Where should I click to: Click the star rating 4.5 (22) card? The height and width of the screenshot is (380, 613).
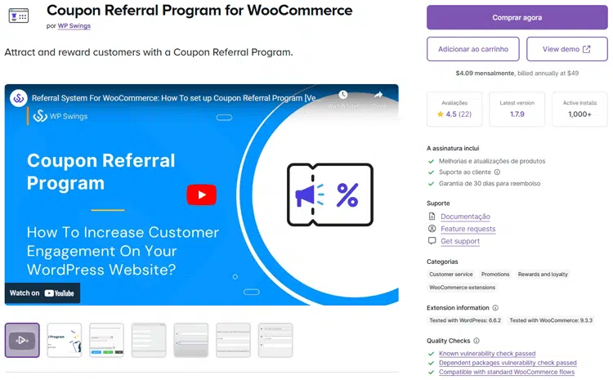pyautogui.click(x=454, y=109)
